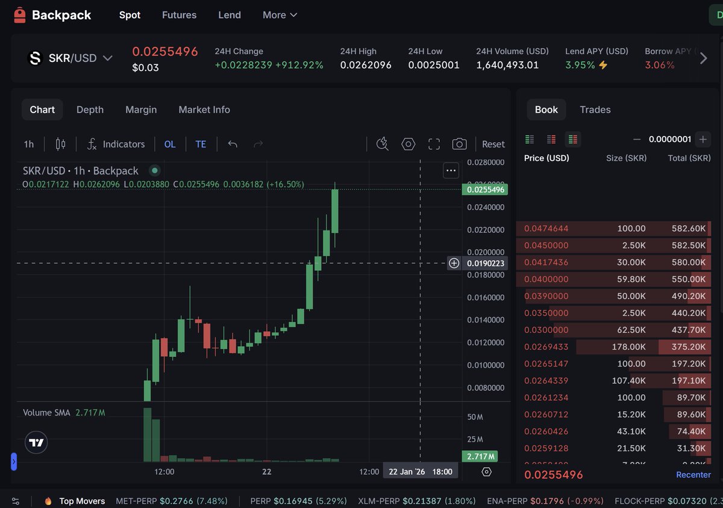Screen dimensions: 723x508
Task: Select the combined book view icon
Action: [573, 140]
